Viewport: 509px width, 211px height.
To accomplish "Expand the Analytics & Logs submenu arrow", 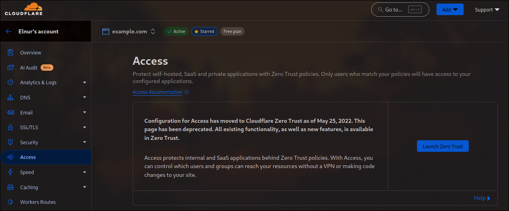I will pyautogui.click(x=84, y=83).
